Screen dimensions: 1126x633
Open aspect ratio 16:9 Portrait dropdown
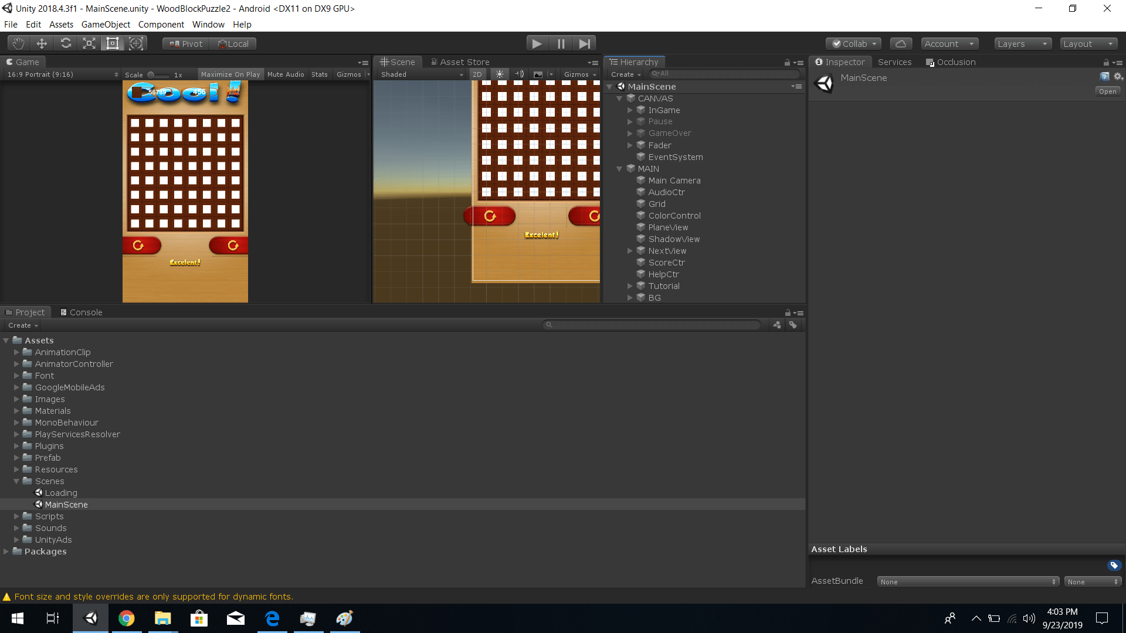click(62, 74)
